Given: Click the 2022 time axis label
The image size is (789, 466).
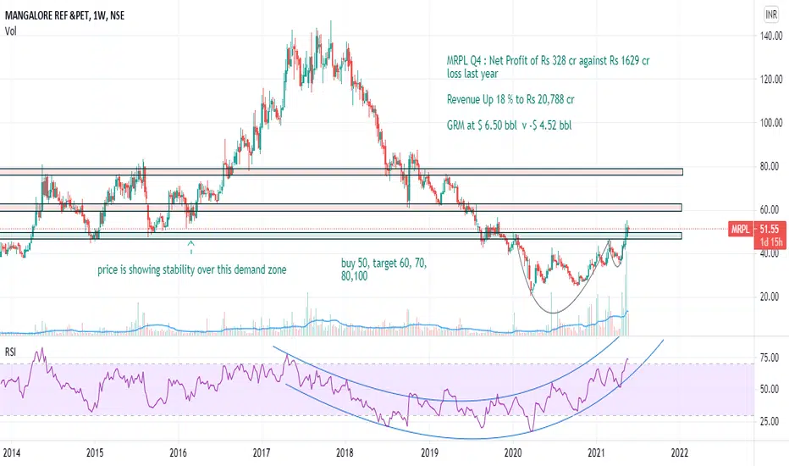Looking at the screenshot, I should click(680, 452).
